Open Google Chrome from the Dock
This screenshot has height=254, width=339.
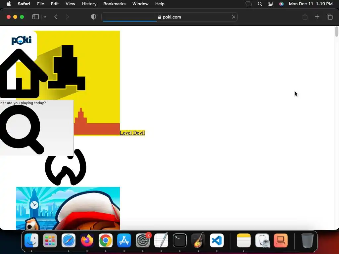pyautogui.click(x=106, y=240)
